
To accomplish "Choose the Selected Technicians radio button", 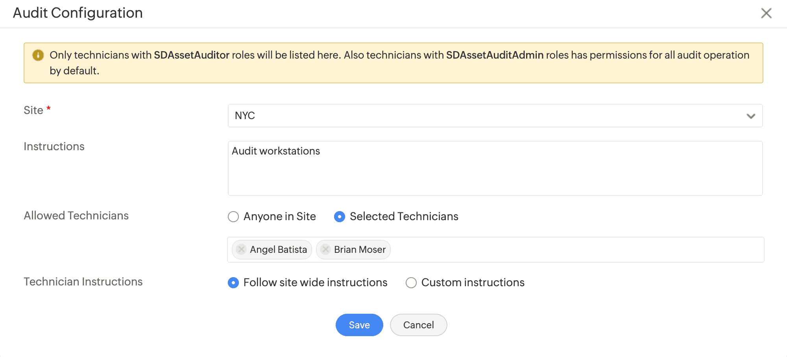I will coord(340,217).
